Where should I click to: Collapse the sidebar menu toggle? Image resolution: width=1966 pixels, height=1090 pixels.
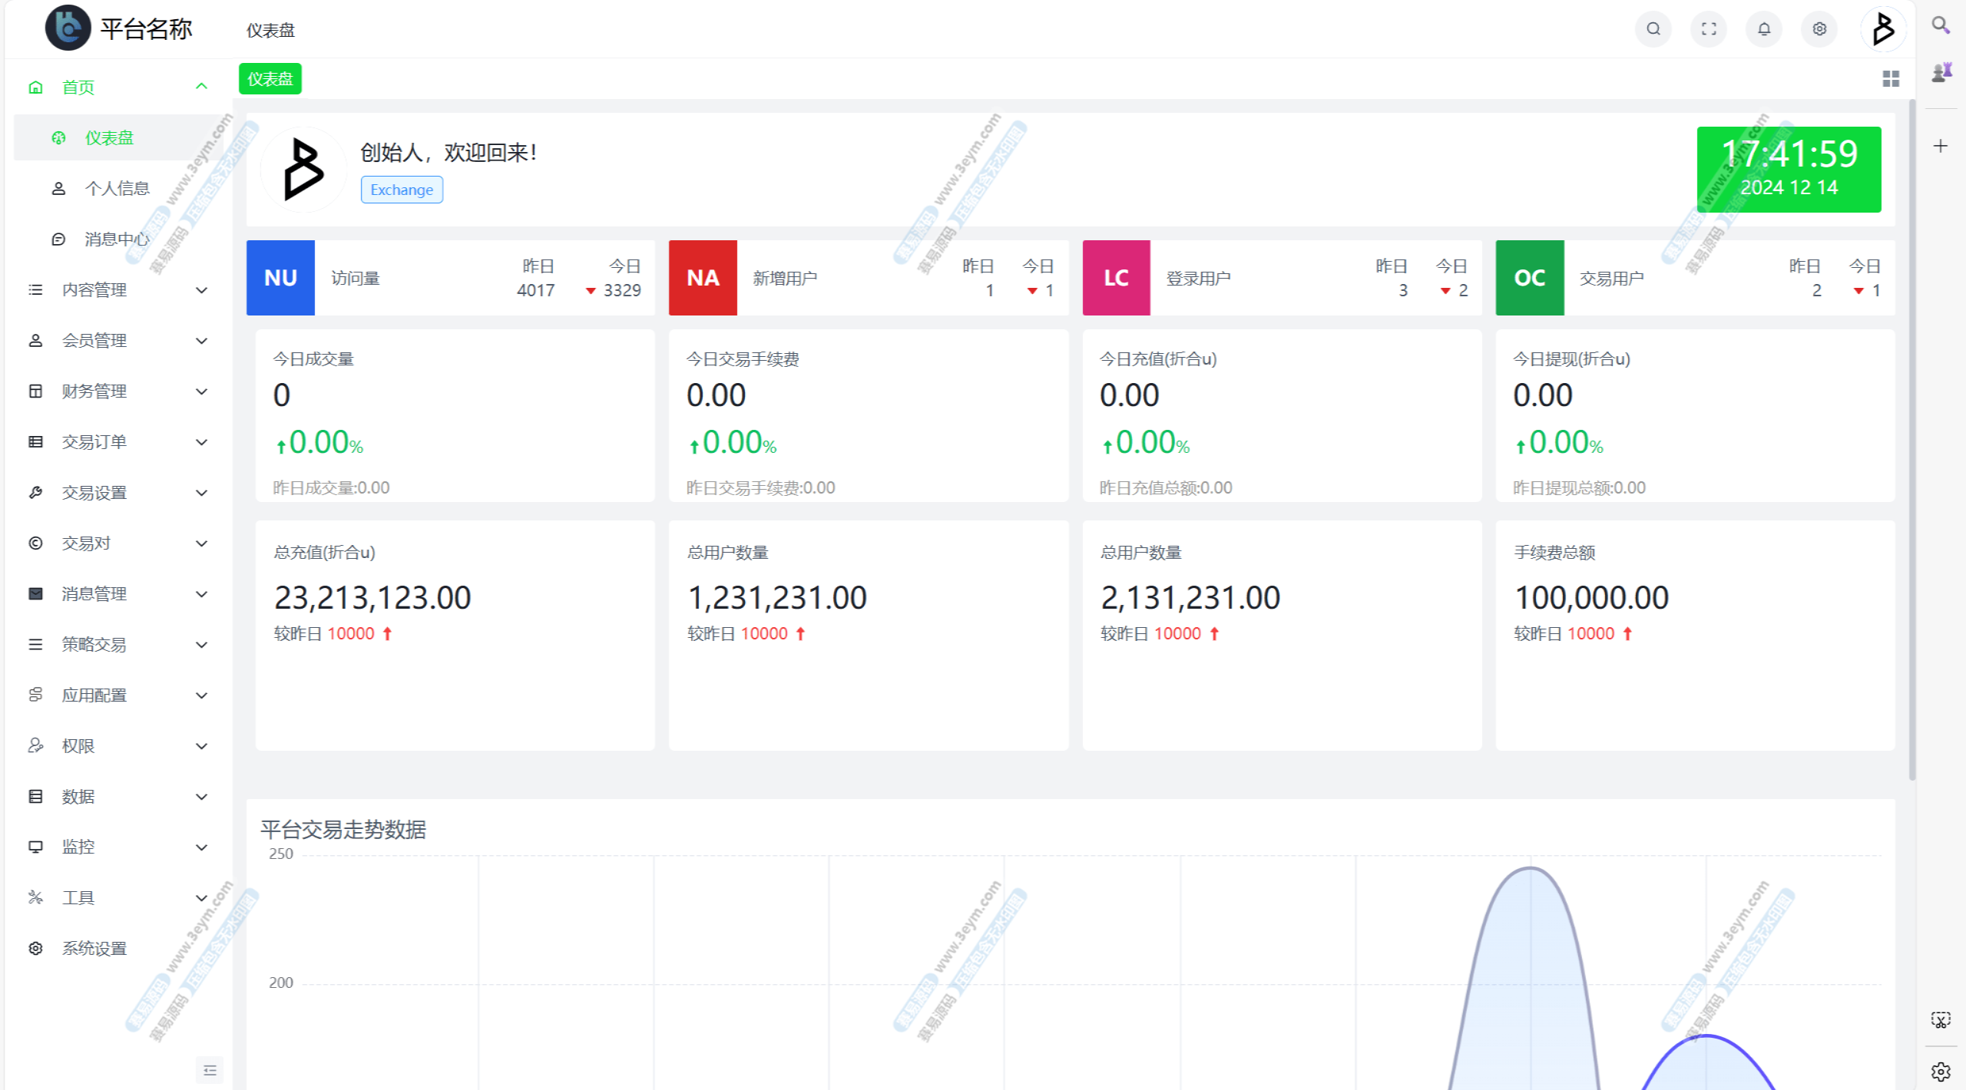tap(210, 1070)
